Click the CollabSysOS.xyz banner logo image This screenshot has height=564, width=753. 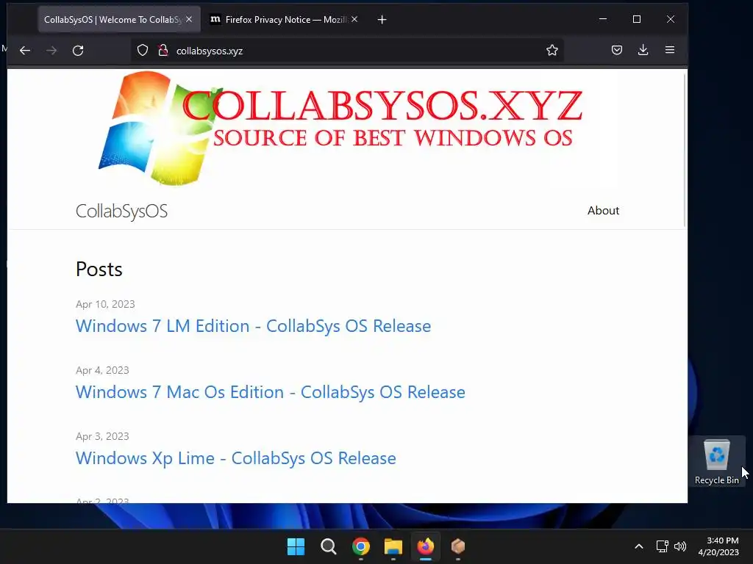[x=340, y=129]
